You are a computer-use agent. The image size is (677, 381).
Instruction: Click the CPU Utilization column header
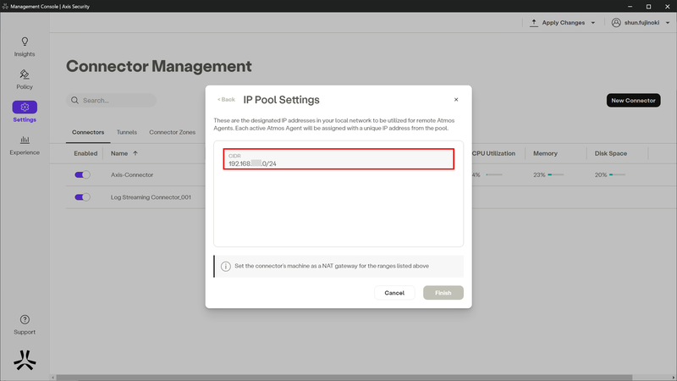pos(493,153)
